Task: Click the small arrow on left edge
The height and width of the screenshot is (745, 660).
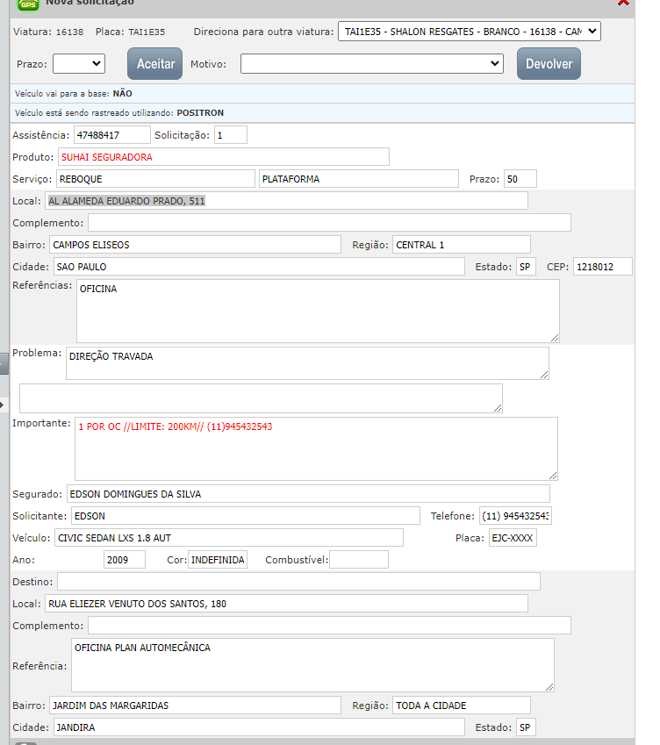Action: (3, 405)
